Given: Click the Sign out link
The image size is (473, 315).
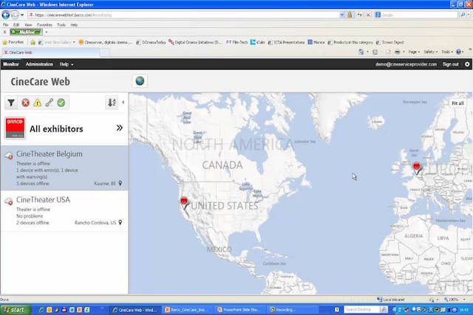Looking at the screenshot, I should 450,64.
